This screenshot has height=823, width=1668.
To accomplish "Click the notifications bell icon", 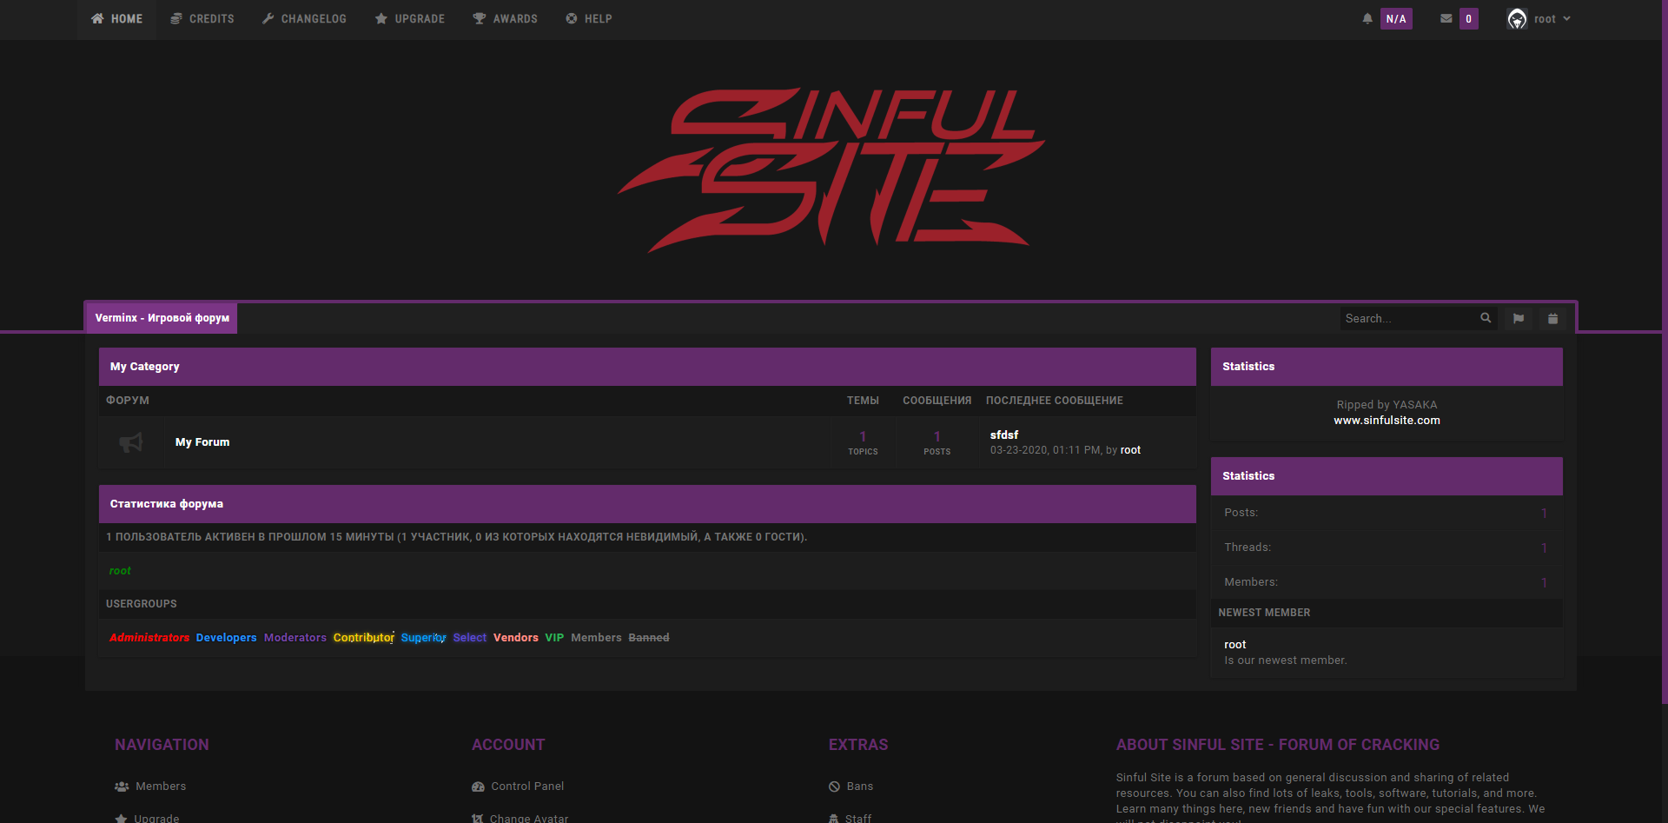I will click(x=1367, y=18).
